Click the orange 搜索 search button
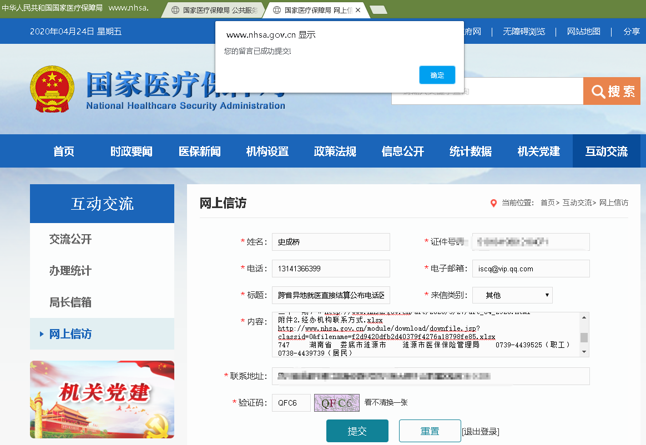Screen dimensions: 646x445 pyautogui.click(x=612, y=91)
